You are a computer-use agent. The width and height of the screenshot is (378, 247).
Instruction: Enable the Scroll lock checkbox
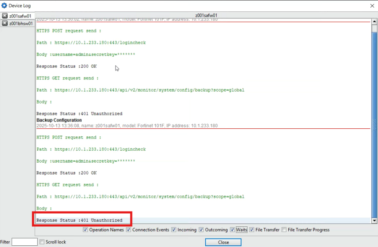click(42, 242)
